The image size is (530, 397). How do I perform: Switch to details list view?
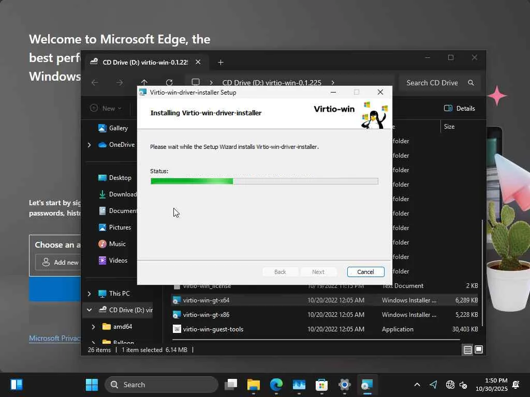coord(467,350)
